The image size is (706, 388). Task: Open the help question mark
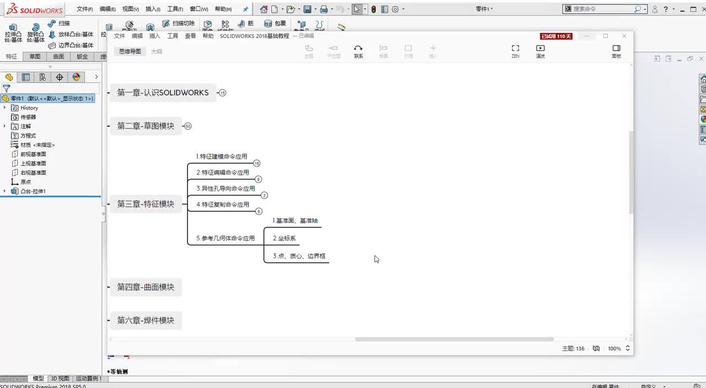(x=666, y=9)
